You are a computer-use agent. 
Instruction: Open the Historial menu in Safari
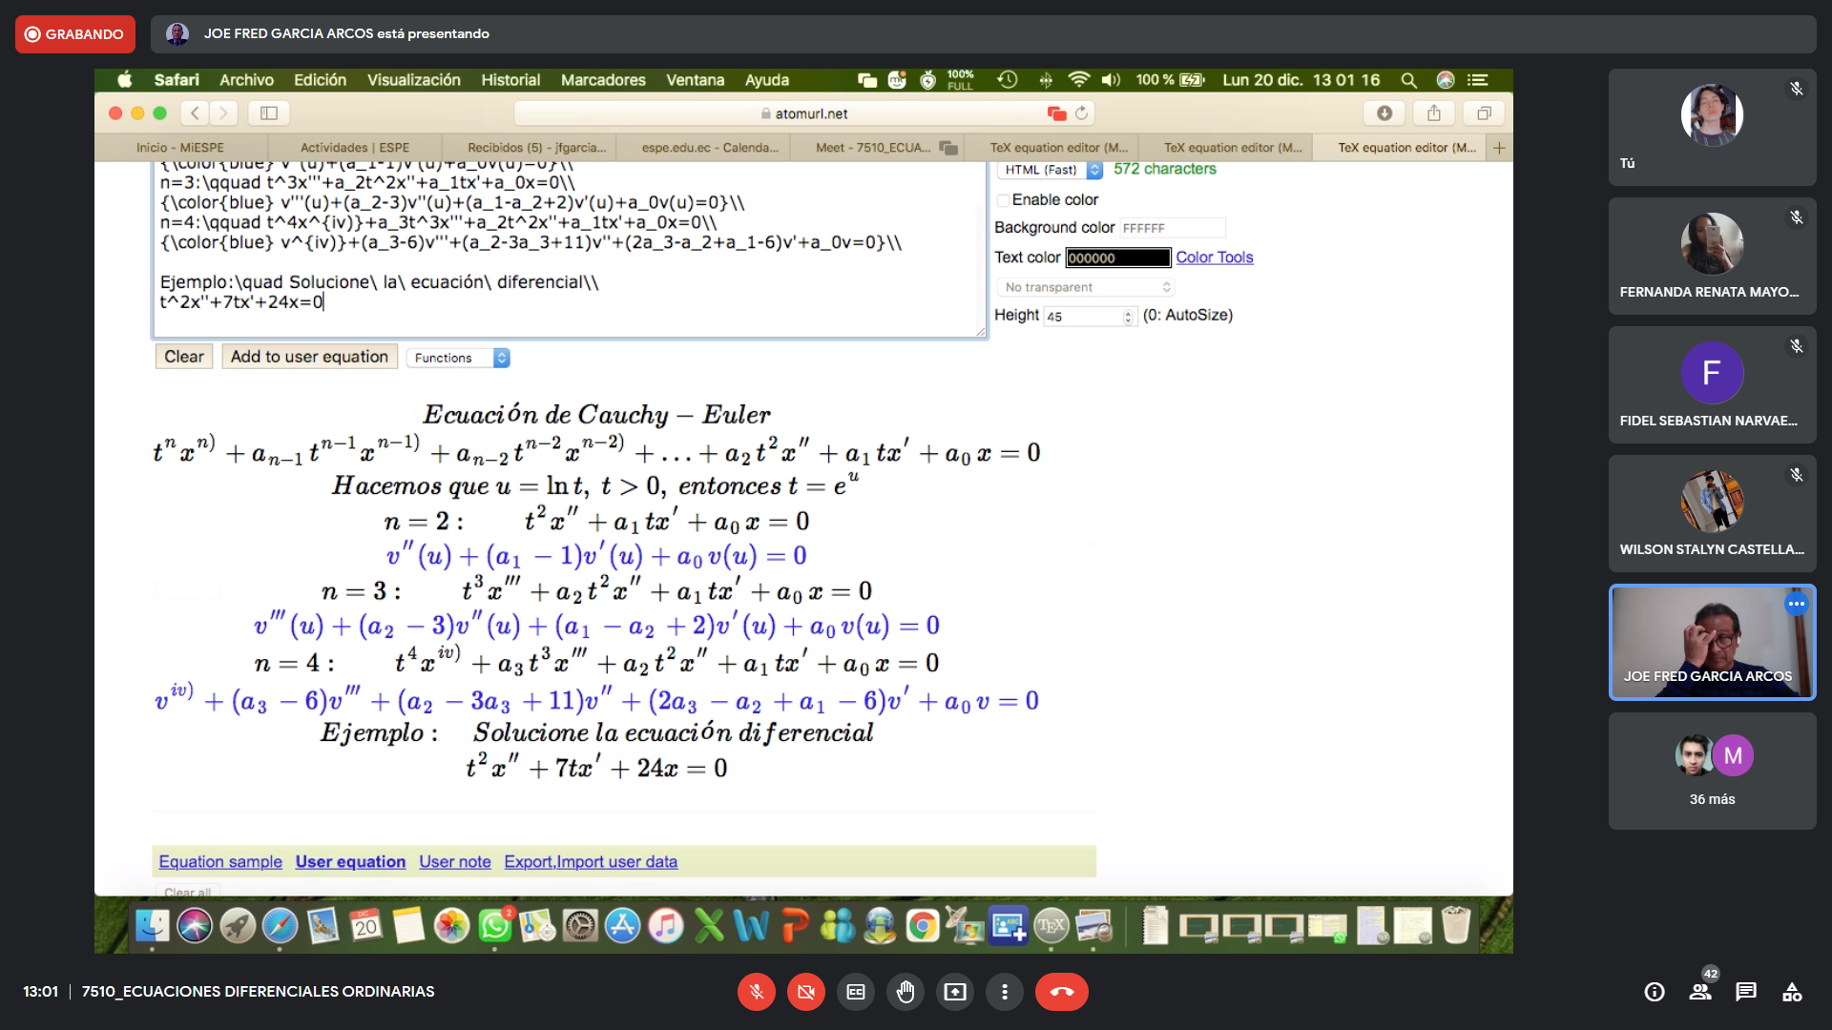510,80
